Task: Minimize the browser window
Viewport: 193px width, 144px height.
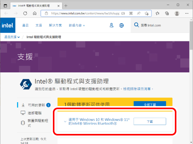Action: [168, 5]
